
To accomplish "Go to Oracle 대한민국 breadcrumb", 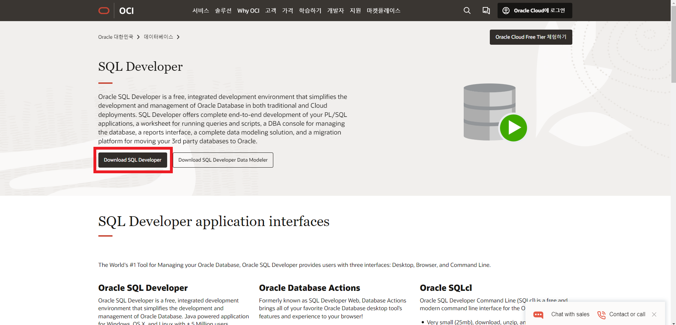I will click(116, 37).
